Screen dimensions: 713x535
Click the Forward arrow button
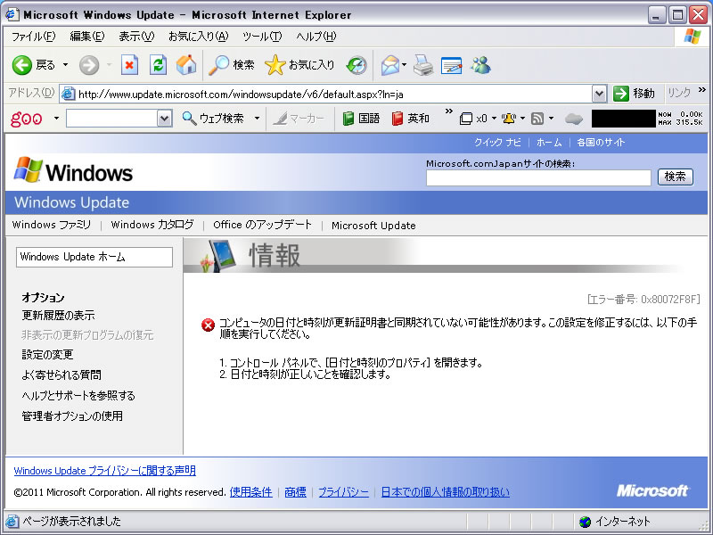(89, 65)
